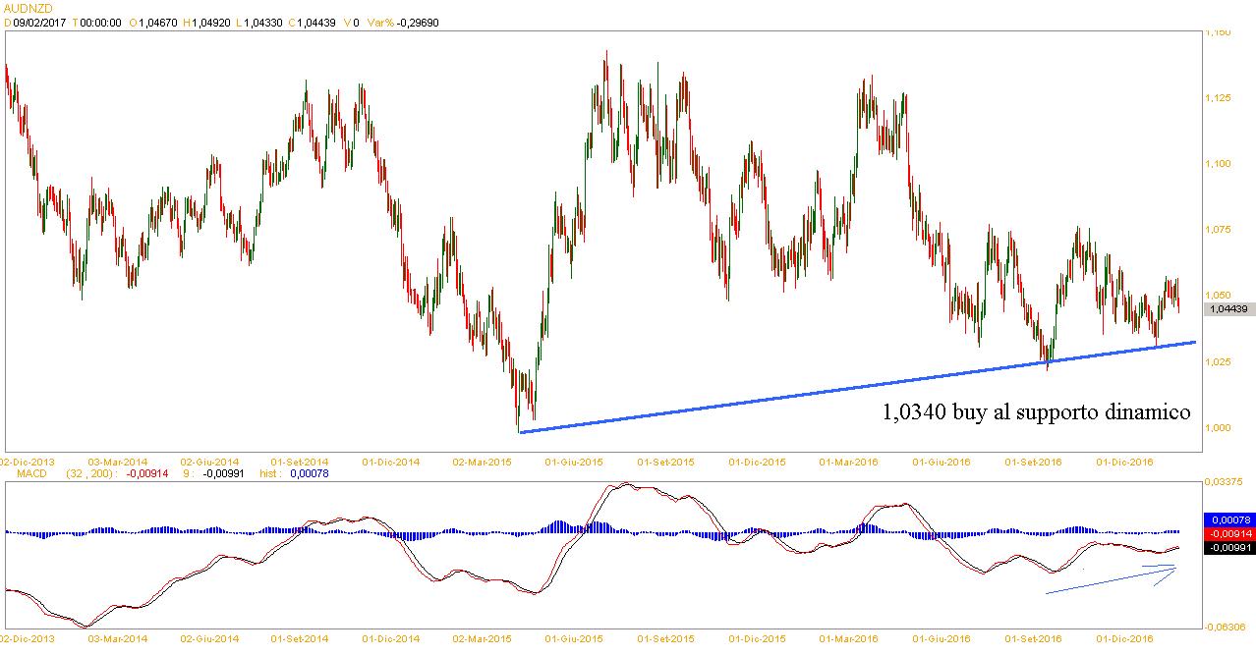Click the 1,125 level on price axis
This screenshot has height=656, width=1256.
click(1217, 97)
